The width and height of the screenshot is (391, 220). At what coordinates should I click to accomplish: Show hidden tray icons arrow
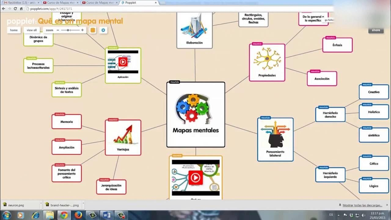[338, 215]
